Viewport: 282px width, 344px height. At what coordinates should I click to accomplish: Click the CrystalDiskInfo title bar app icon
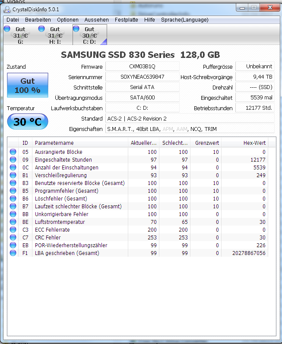click(x=7, y=10)
